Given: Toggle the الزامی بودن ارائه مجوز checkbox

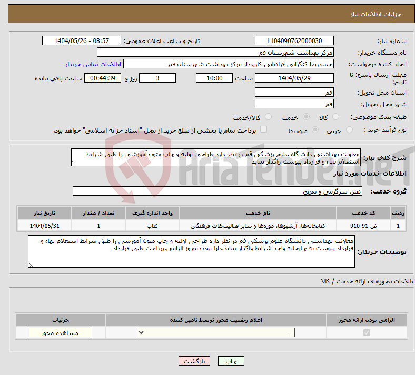Looking at the screenshot, I should point(367,332).
